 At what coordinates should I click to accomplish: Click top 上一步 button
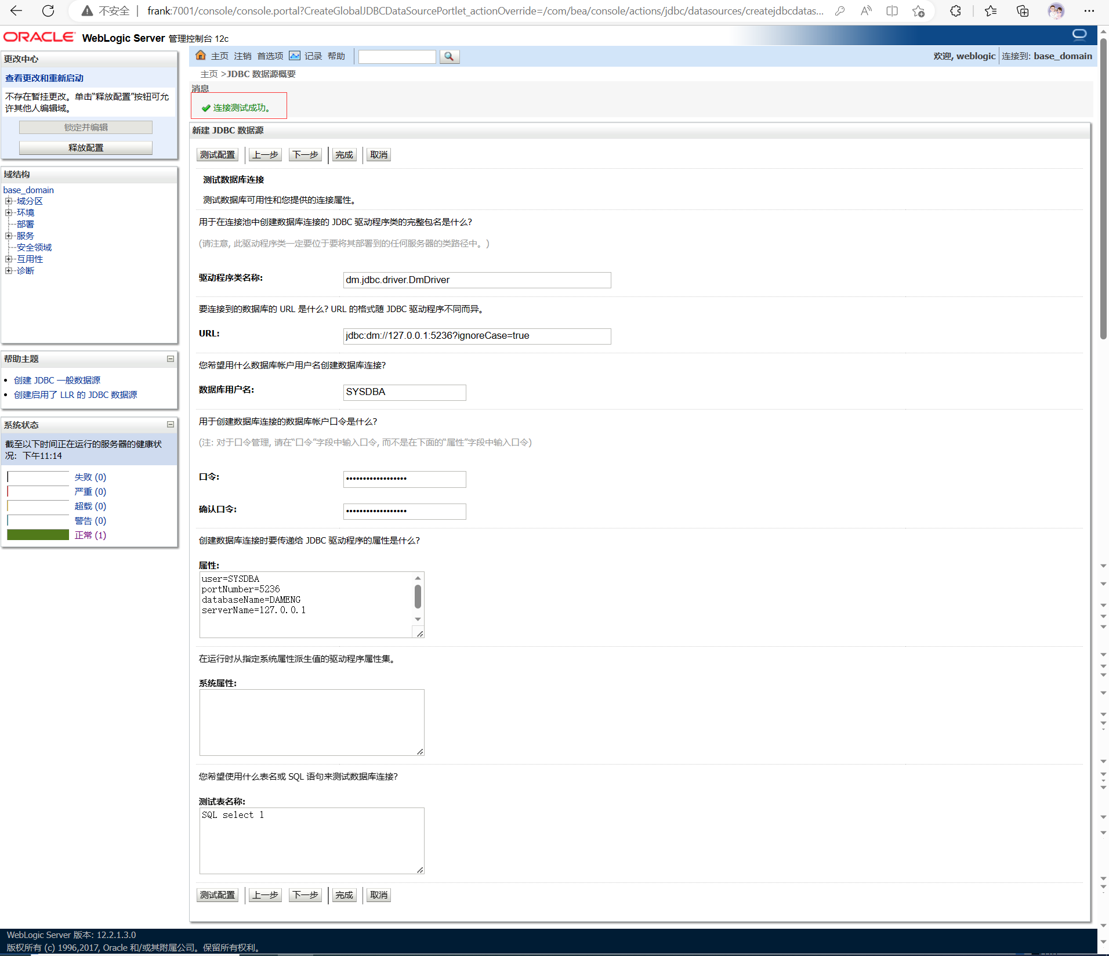click(266, 155)
